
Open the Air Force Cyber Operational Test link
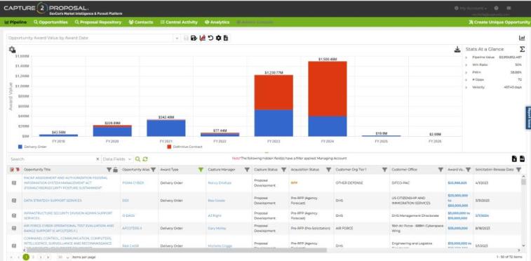pos(69,228)
